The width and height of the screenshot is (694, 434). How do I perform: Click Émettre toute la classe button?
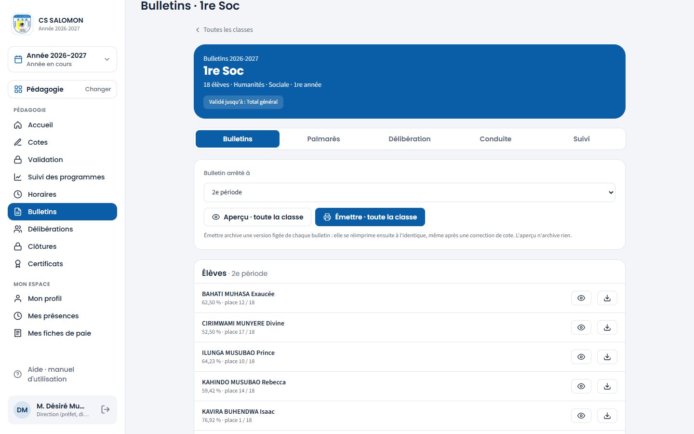pyautogui.click(x=370, y=217)
